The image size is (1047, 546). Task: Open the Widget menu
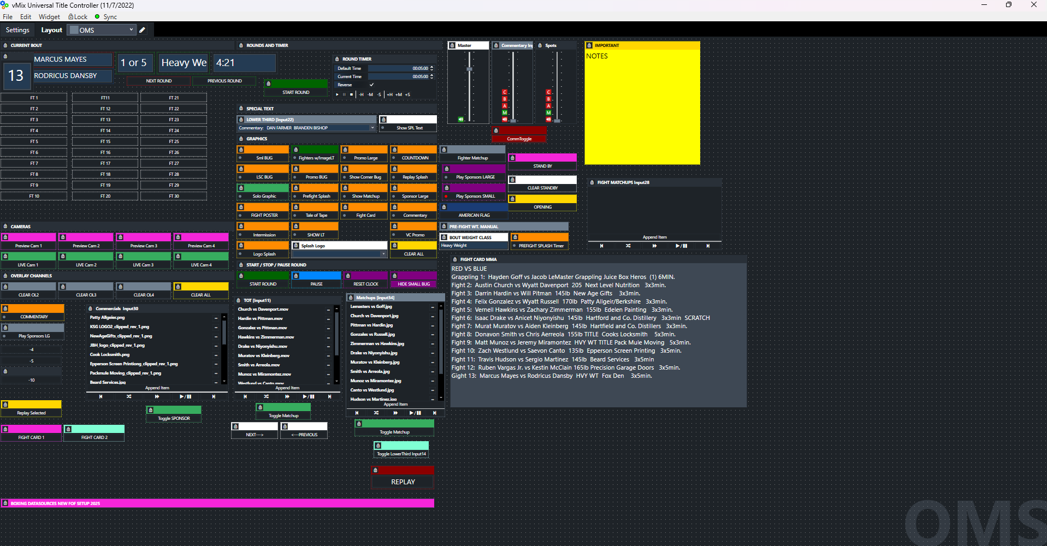pyautogui.click(x=49, y=17)
